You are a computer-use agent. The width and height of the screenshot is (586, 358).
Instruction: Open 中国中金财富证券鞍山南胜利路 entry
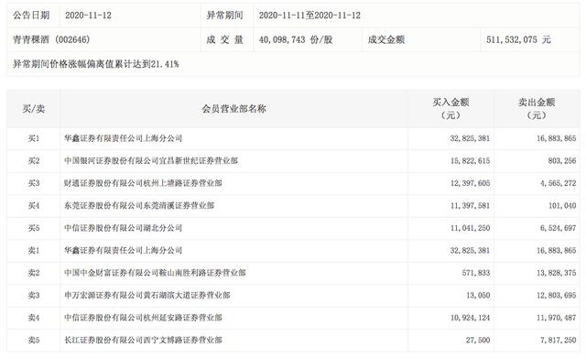click(x=155, y=273)
